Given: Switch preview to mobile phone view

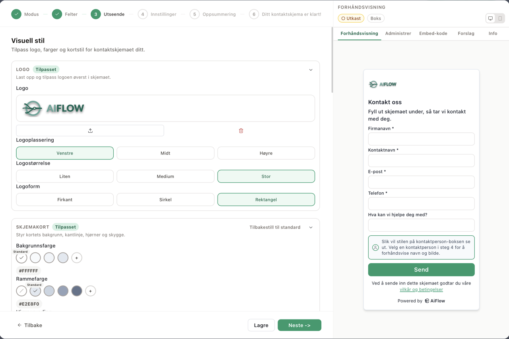Looking at the screenshot, I should (x=500, y=18).
